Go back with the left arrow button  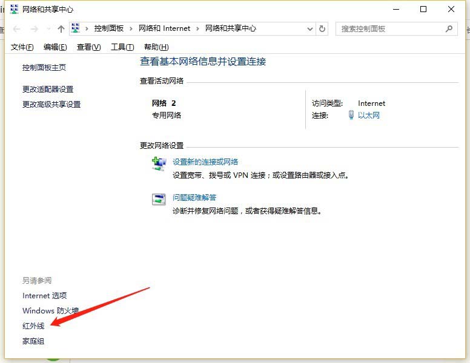coord(17,29)
